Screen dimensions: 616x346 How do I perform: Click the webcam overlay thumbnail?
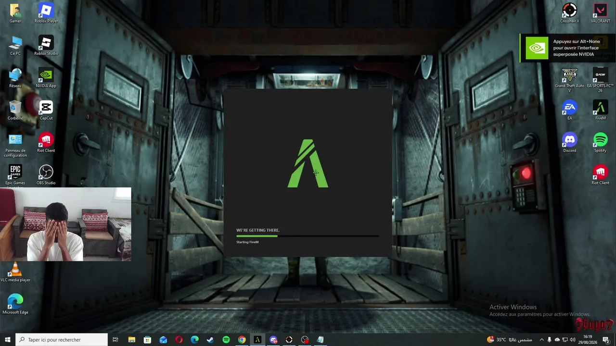[65, 224]
